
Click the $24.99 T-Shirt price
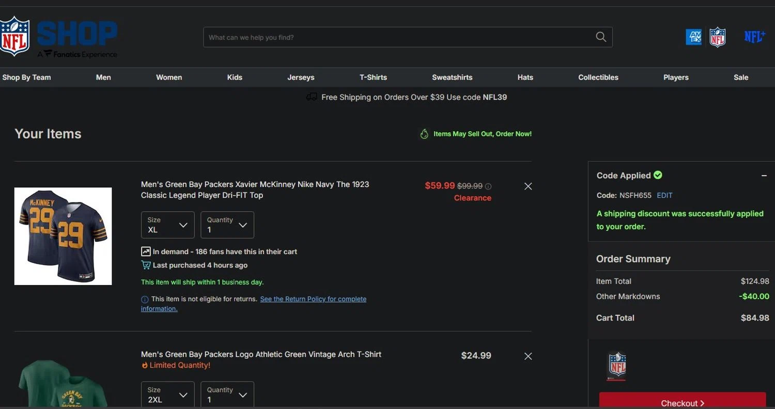476,356
